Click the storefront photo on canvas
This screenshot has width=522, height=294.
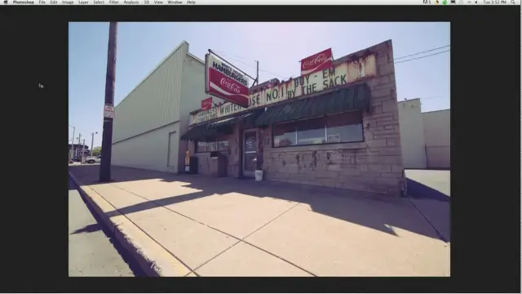(259, 149)
